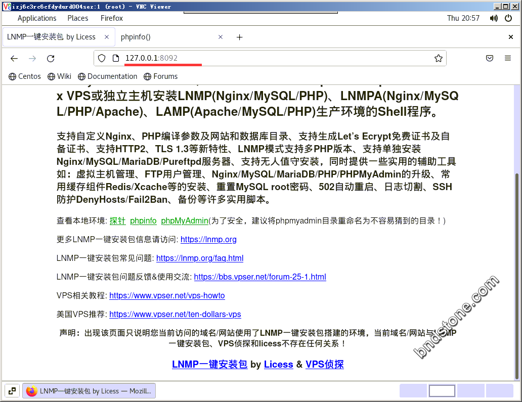
Task: Open the Documentation bookmark
Action: [x=108, y=76]
